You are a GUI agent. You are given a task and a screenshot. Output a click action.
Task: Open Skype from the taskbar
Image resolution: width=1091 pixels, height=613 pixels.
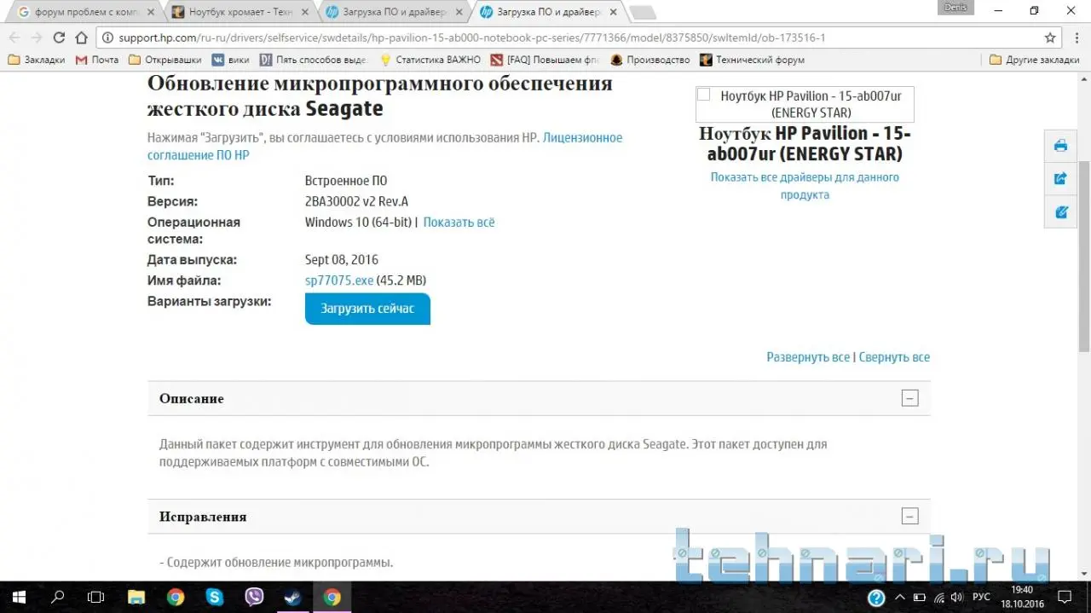[x=215, y=597]
